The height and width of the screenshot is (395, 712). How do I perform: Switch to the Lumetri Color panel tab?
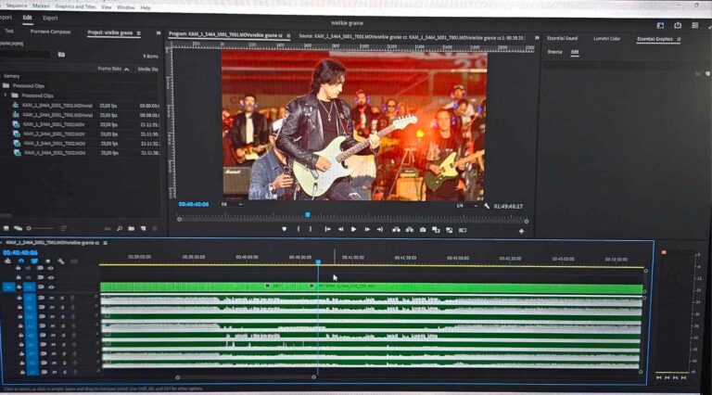[606, 39]
